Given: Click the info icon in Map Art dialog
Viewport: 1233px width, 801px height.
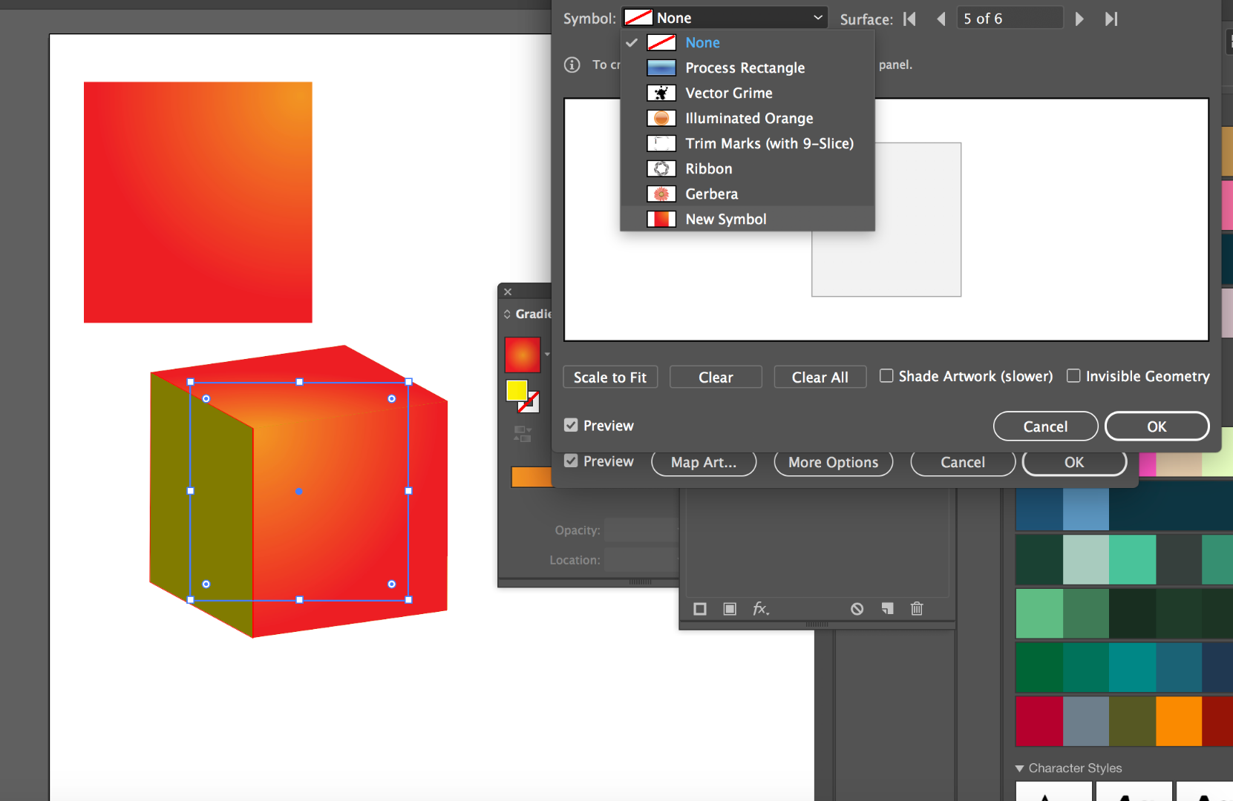Looking at the screenshot, I should tap(572, 65).
